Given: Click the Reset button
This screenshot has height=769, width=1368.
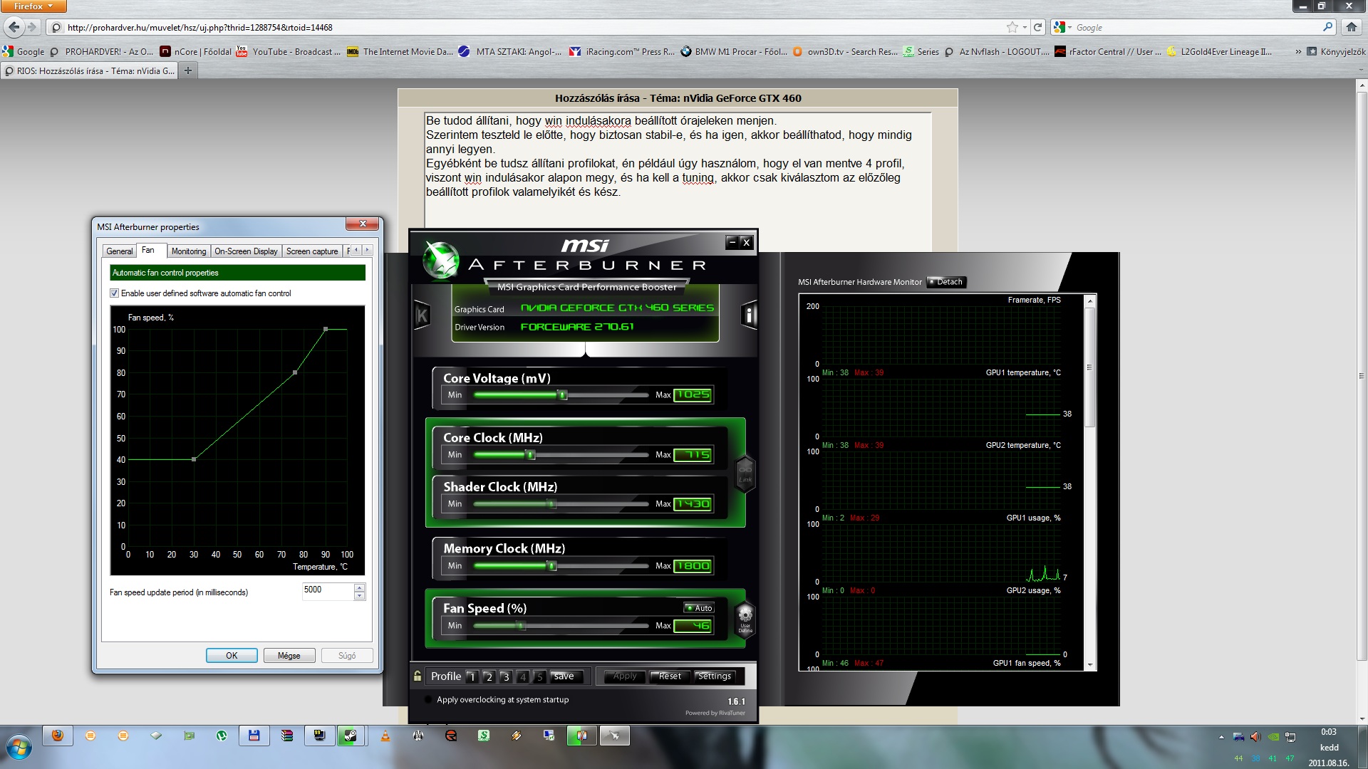Looking at the screenshot, I should pos(669,676).
